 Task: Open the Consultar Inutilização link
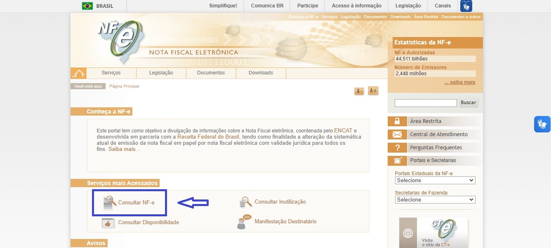(280, 202)
